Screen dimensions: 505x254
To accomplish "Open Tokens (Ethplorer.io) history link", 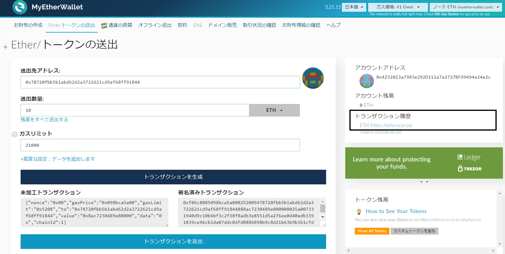I will pos(380,132).
